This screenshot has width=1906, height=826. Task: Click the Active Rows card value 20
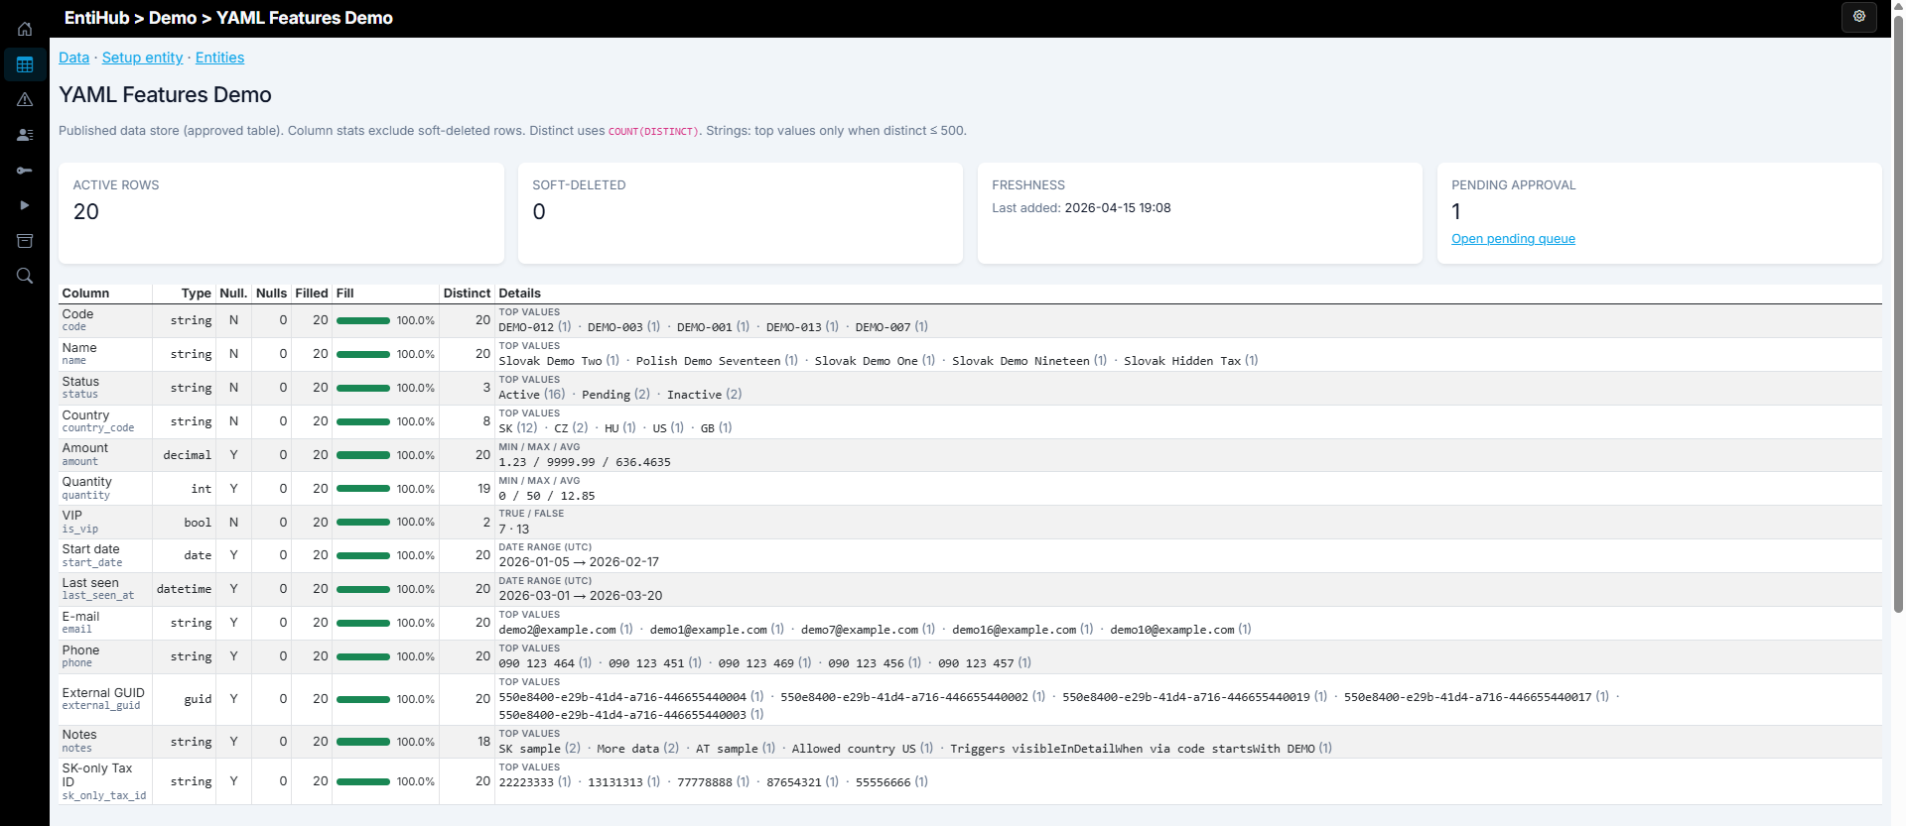pyautogui.click(x=86, y=212)
